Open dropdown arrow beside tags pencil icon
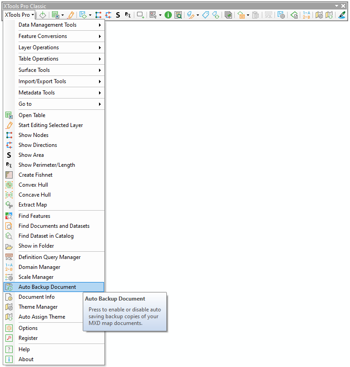This screenshot has height=367, width=350. click(x=198, y=15)
